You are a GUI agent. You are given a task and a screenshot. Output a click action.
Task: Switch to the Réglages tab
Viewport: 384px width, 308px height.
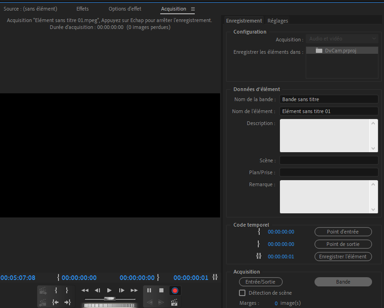pos(278,21)
